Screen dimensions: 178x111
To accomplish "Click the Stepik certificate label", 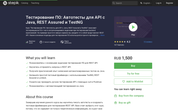I will coord(68,42).
